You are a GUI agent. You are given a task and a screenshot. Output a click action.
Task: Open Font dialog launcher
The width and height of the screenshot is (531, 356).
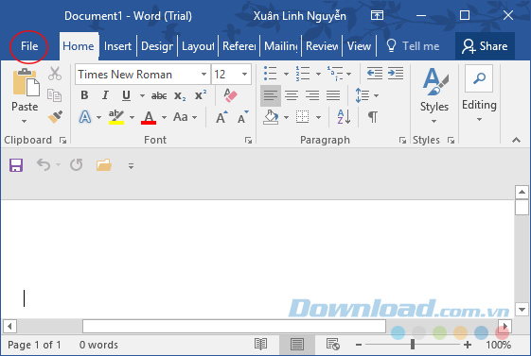pos(248,140)
